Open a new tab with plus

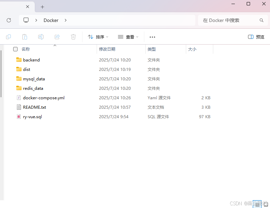pos(42,7)
